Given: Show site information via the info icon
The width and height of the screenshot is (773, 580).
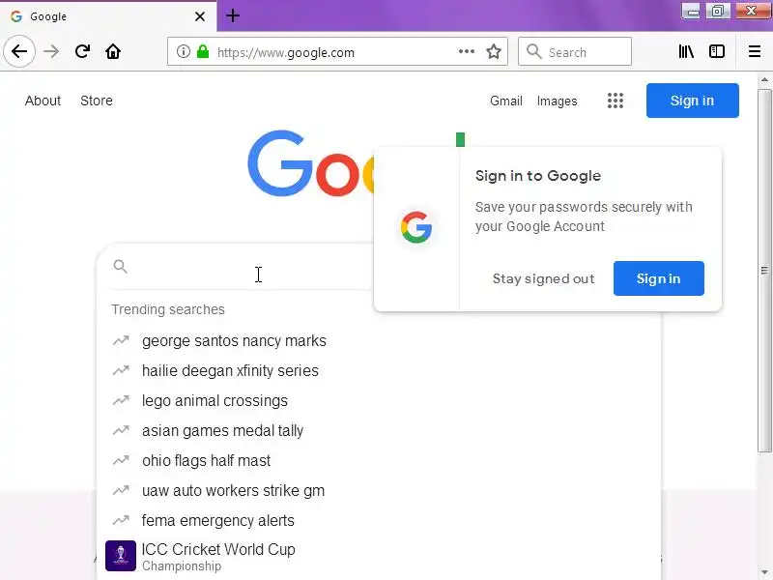Looking at the screenshot, I should click(x=184, y=51).
